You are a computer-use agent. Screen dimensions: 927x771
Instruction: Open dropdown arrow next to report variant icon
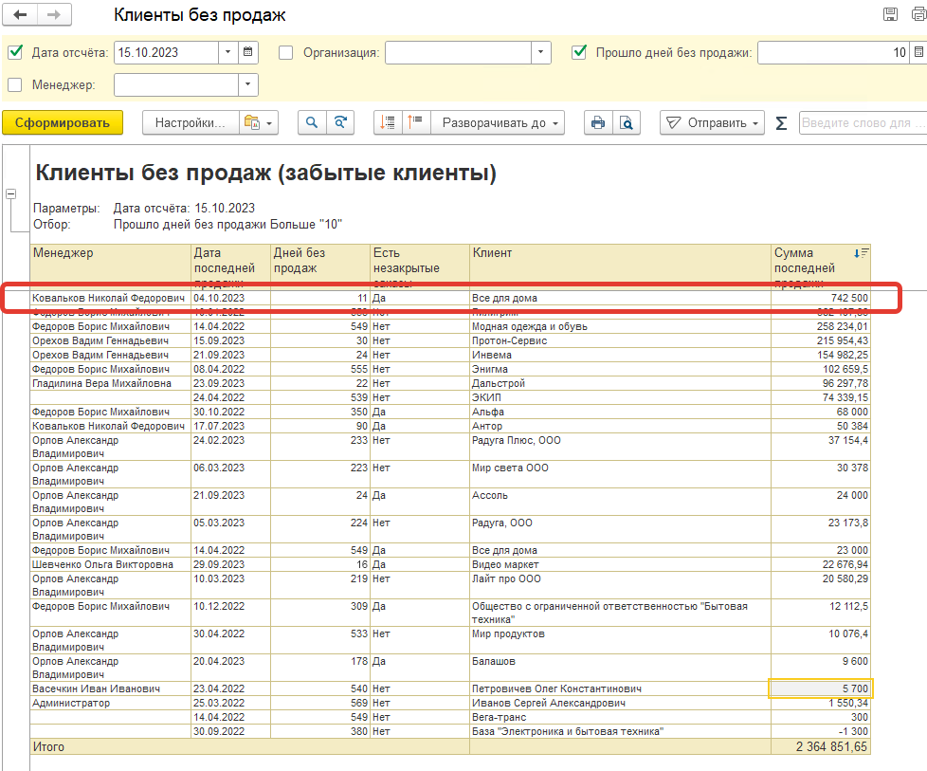(269, 123)
